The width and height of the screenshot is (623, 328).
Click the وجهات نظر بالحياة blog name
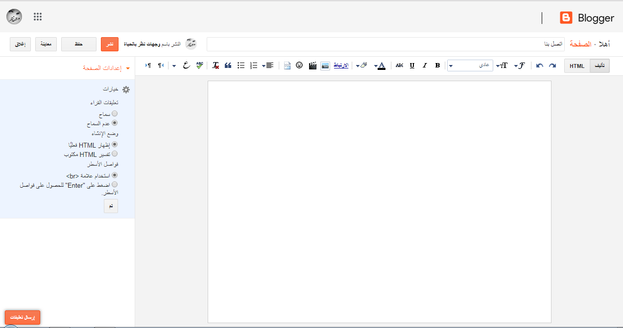(142, 44)
